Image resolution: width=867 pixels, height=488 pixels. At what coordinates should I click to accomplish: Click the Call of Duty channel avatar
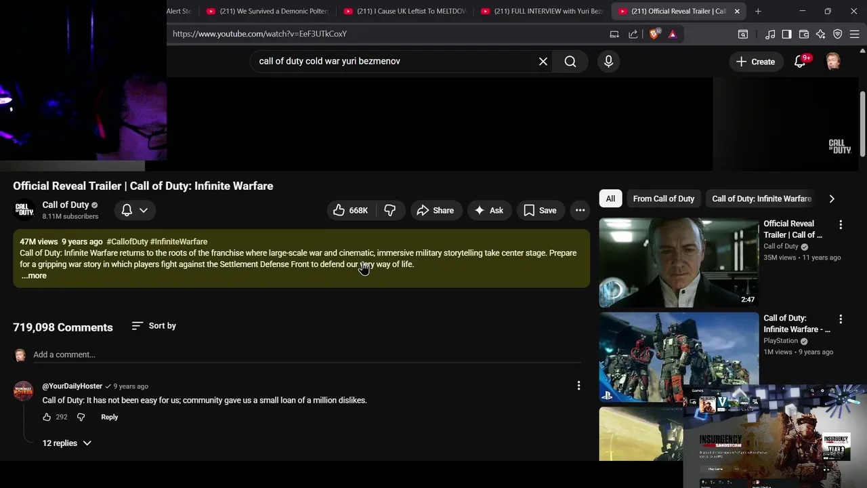pos(25,210)
